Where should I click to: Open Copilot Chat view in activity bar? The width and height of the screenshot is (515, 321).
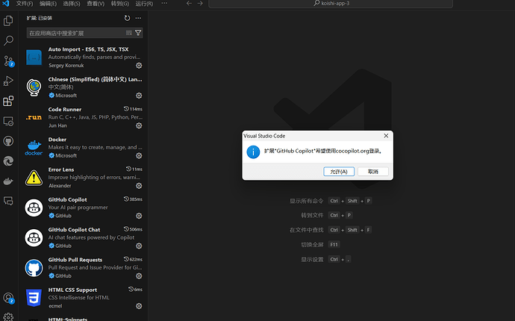pyautogui.click(x=8, y=201)
